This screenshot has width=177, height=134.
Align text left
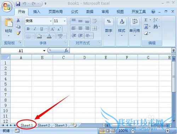point(74,28)
